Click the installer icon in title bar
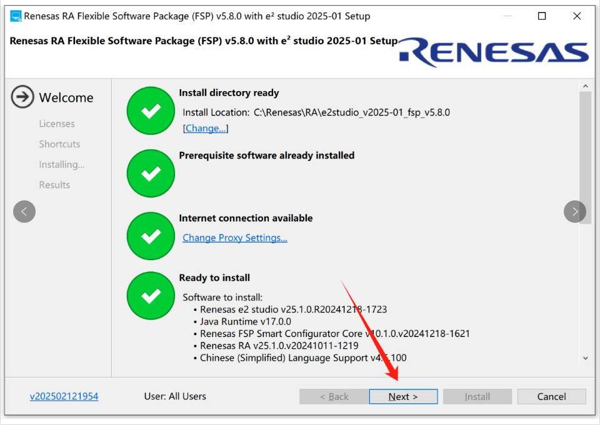The height and width of the screenshot is (425, 600). click(x=16, y=16)
